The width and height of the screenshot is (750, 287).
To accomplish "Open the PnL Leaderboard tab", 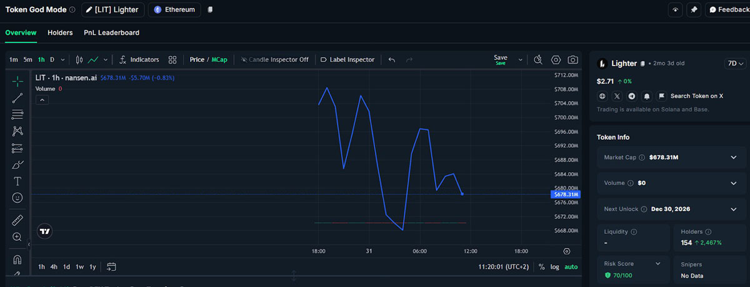I will [x=111, y=32].
